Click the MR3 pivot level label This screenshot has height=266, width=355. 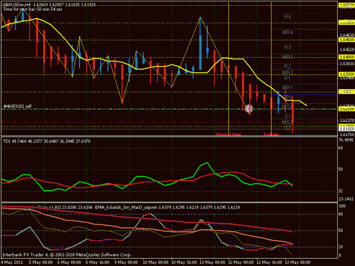coord(287,57)
